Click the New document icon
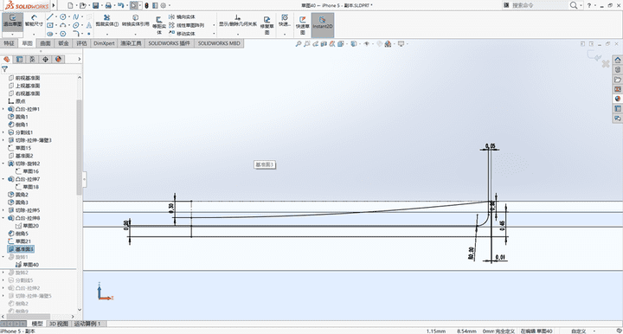623x334 pixels. click(x=70, y=5)
